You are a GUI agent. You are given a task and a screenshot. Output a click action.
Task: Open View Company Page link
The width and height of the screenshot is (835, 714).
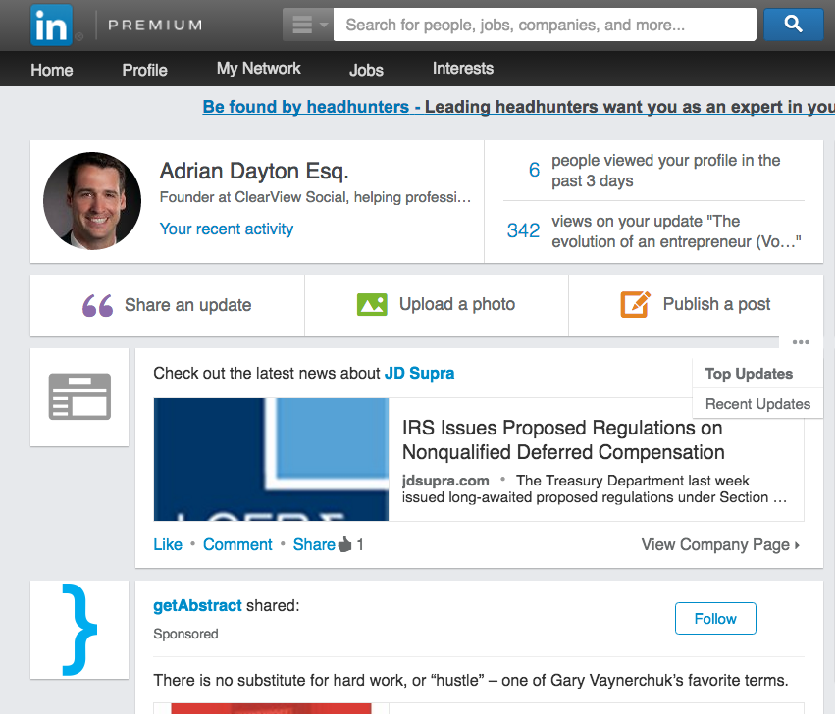[x=720, y=544]
